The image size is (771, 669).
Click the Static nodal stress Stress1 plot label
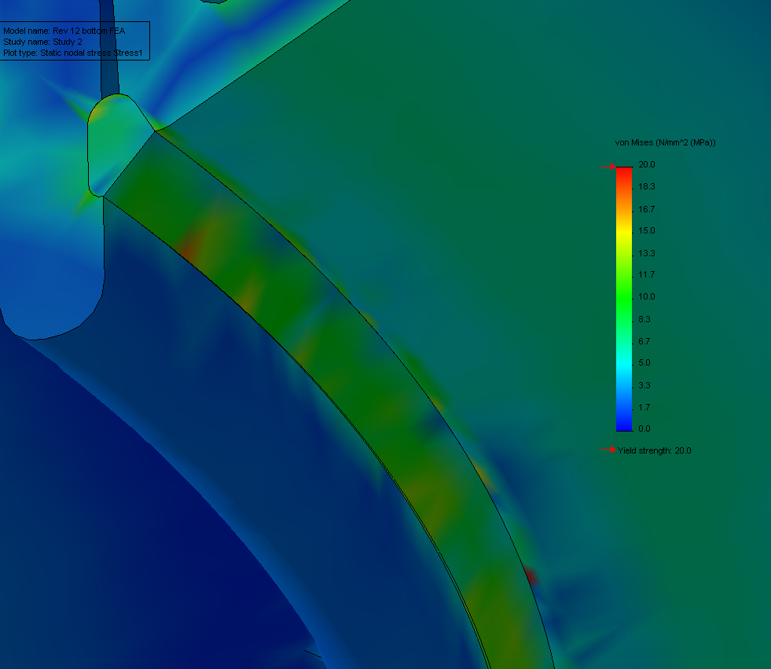click(x=72, y=52)
